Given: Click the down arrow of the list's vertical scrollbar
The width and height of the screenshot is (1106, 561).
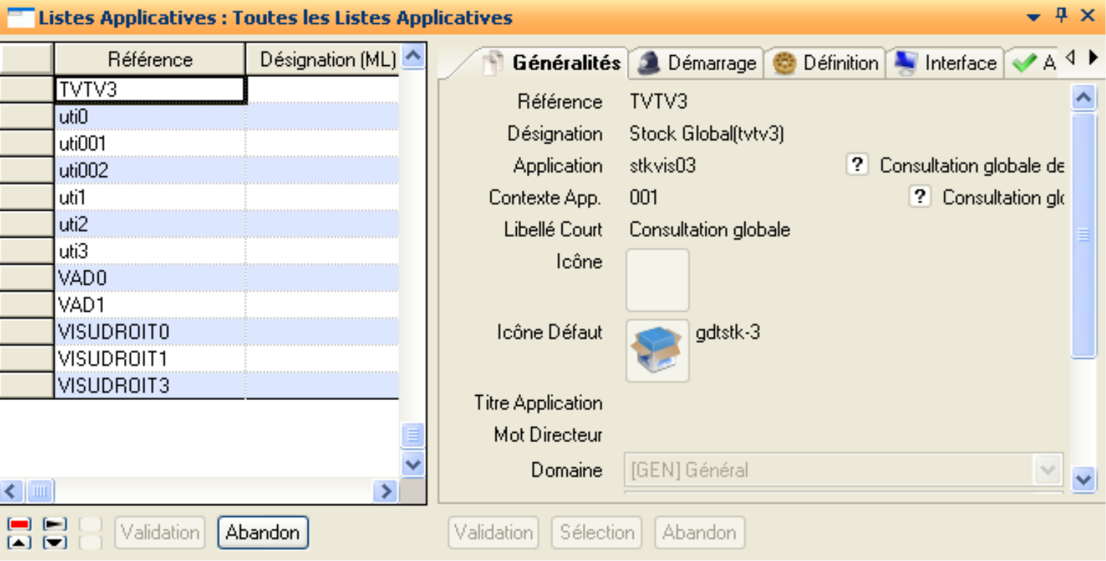Looking at the screenshot, I should [413, 464].
